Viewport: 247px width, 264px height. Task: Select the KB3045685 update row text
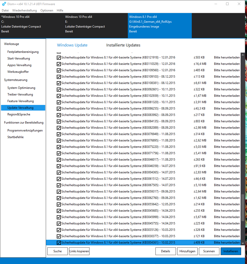pos(118,211)
